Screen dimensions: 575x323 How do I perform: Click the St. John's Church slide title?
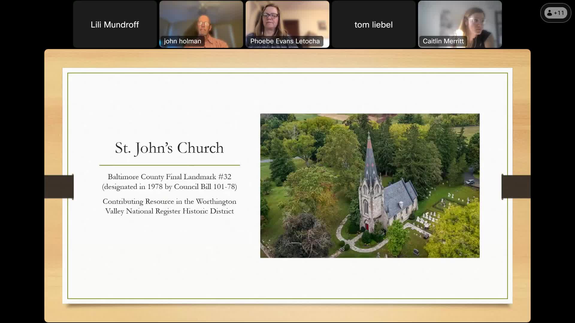[169, 148]
